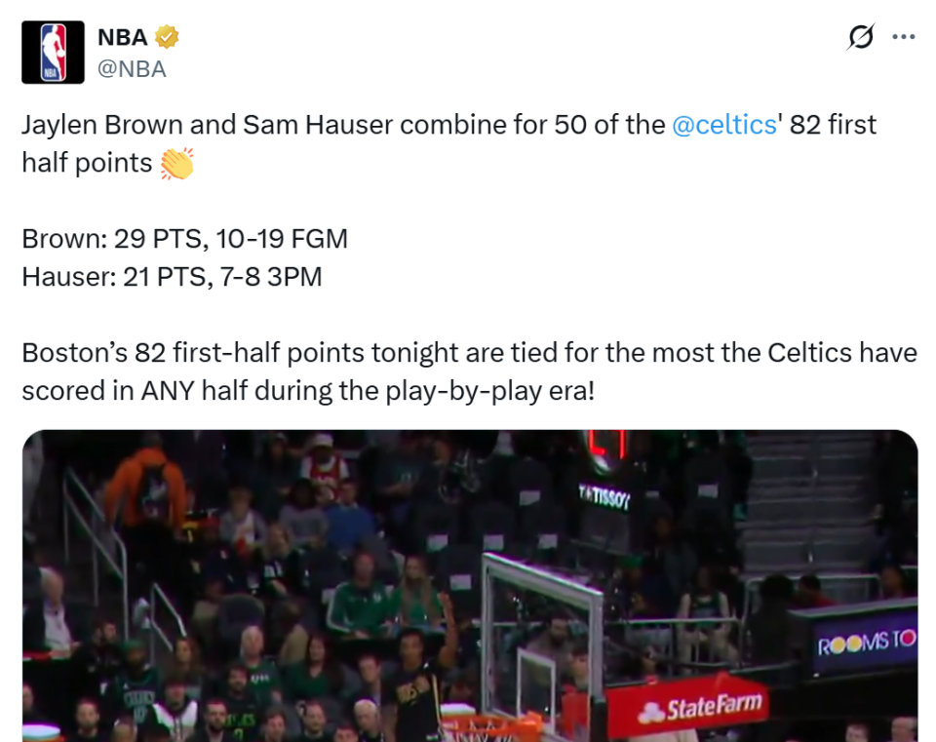The image size is (936, 742).
Task: Click the clapping hands emoji
Action: 176,163
